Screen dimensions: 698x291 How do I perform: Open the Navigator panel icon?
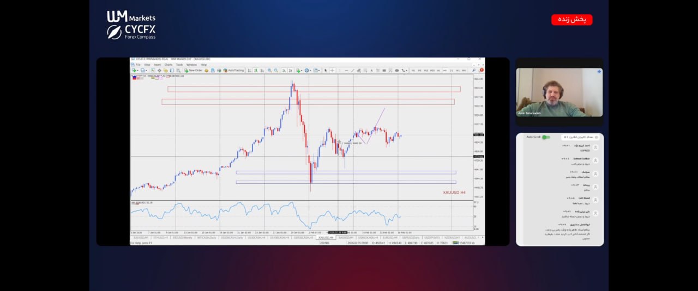pos(166,70)
